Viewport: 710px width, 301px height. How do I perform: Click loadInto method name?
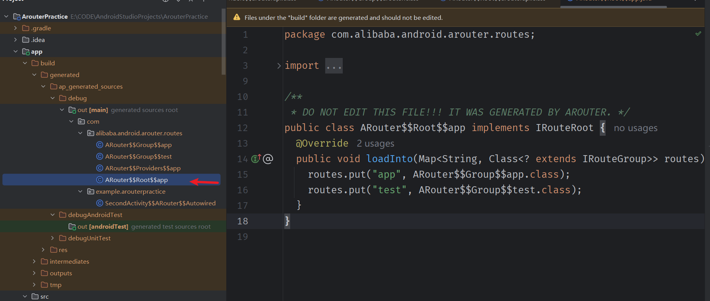coord(389,159)
